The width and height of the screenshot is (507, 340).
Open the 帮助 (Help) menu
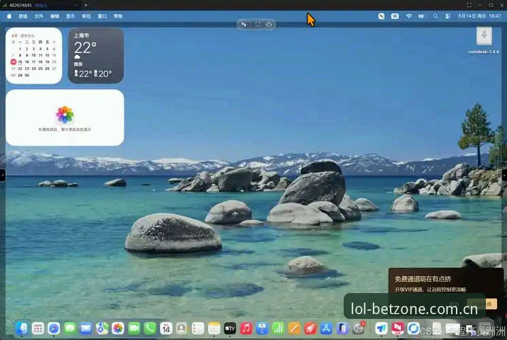(118, 16)
